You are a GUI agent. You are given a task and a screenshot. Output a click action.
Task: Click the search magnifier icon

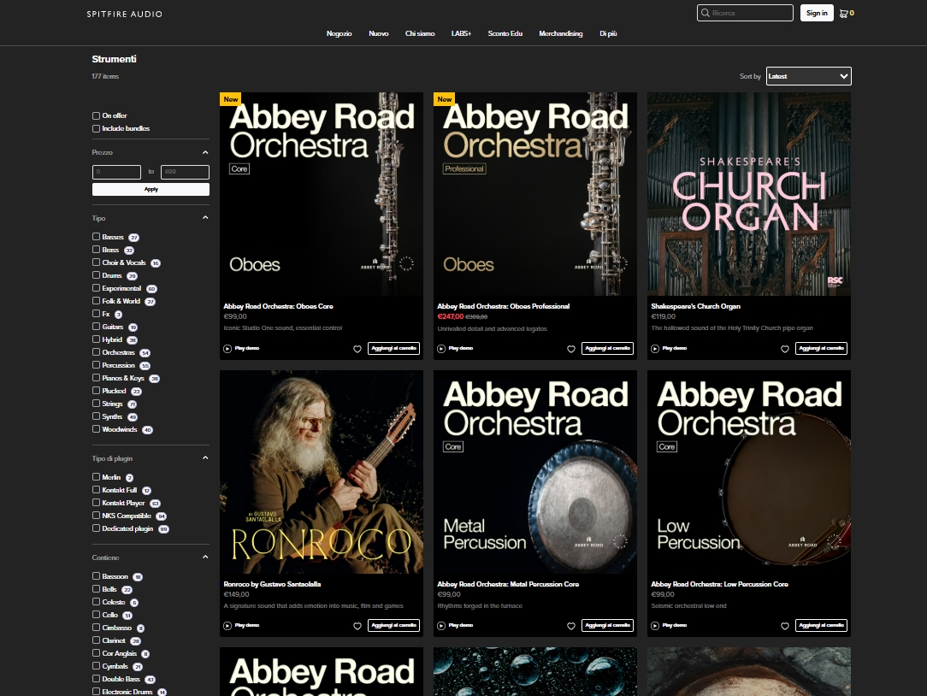(x=706, y=13)
